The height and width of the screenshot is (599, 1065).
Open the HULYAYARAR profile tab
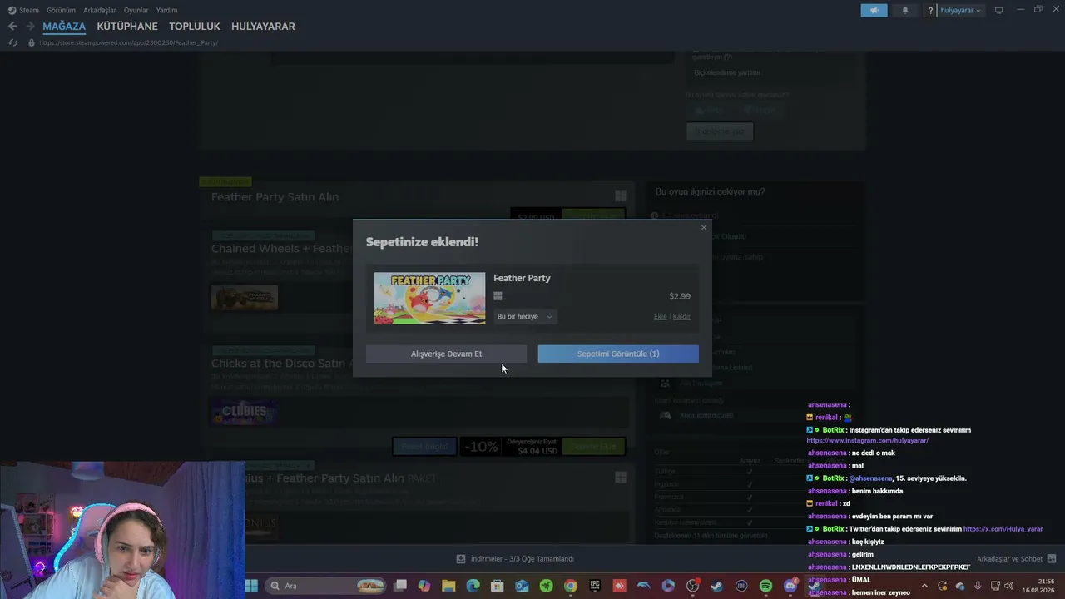pos(263,27)
